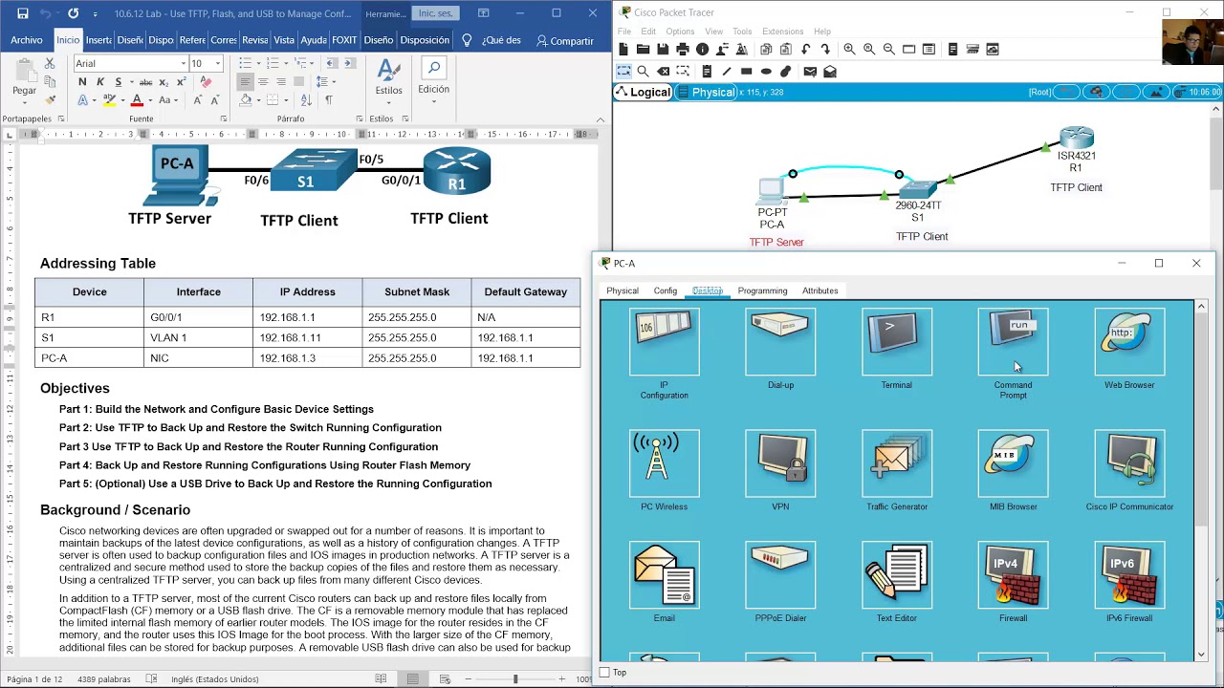This screenshot has width=1224, height=688.
Task: Click Packet Tracer Zoom In icon
Action: tap(849, 50)
